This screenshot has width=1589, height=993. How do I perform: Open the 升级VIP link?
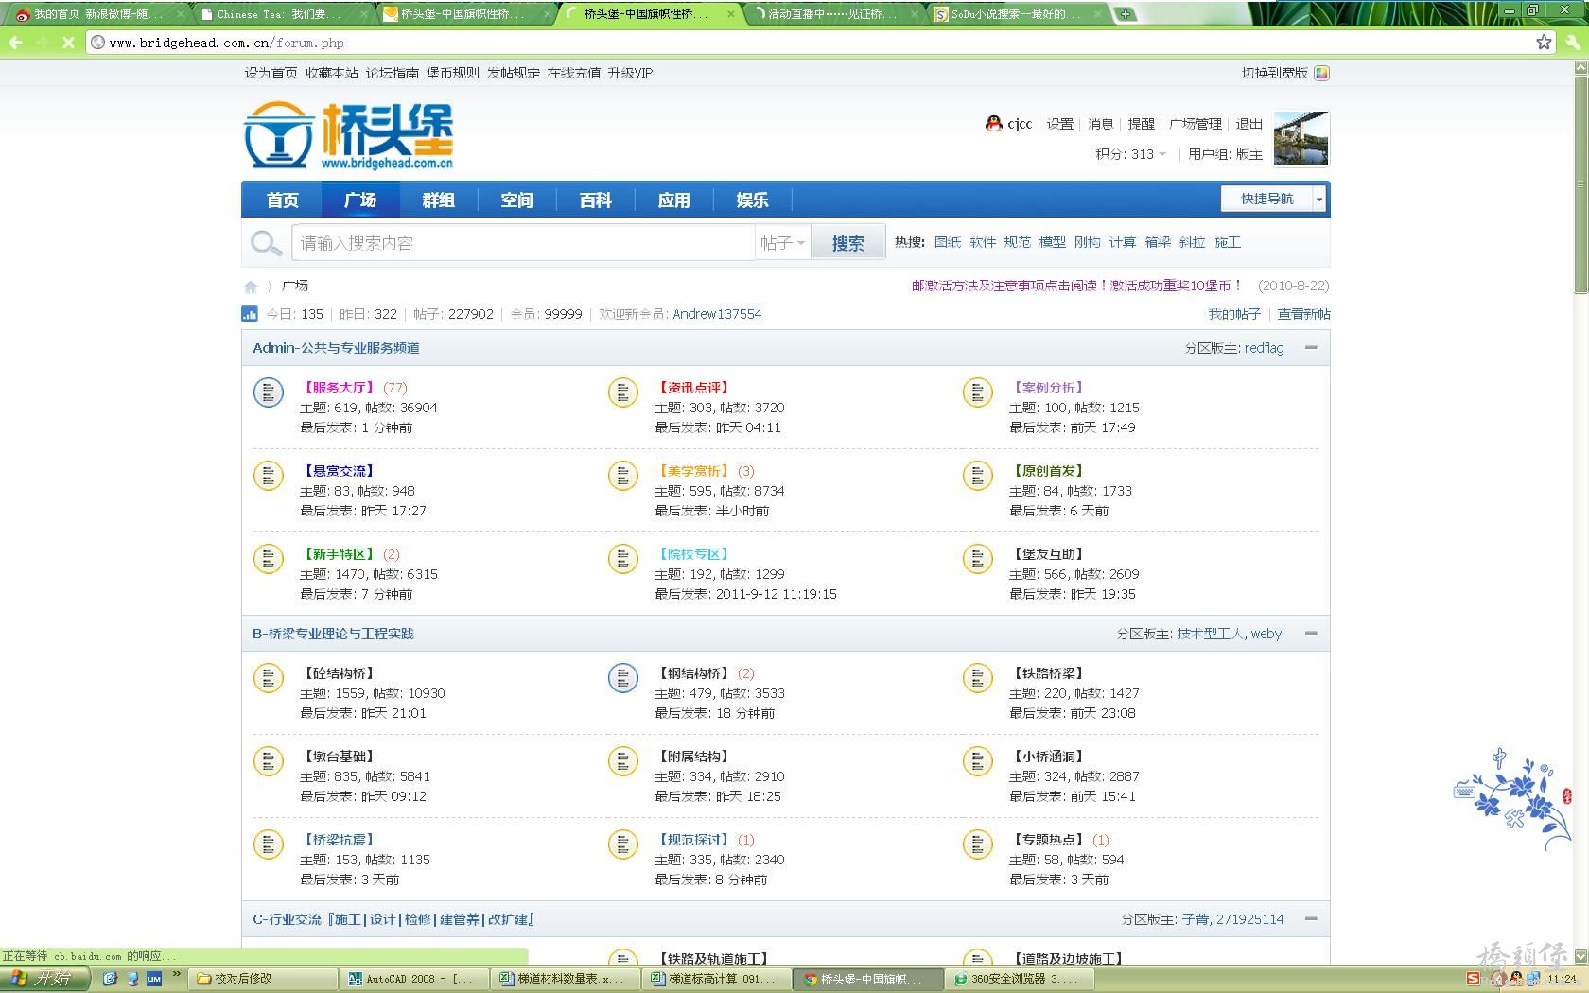tap(630, 73)
